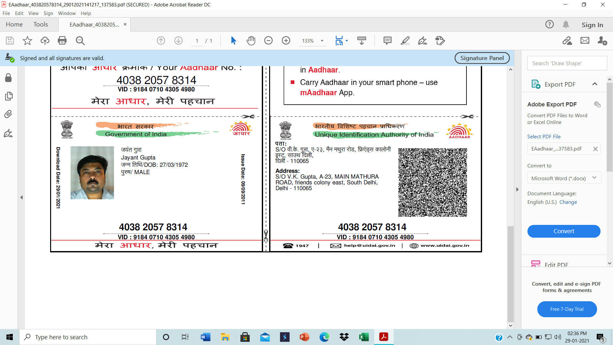Activate the Hand pan tool
This screenshot has width=613, height=345.
click(251, 41)
